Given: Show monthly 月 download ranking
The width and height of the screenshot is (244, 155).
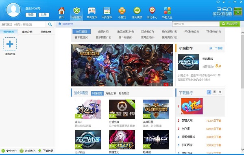Looking at the screenshot, I should click(x=220, y=92).
